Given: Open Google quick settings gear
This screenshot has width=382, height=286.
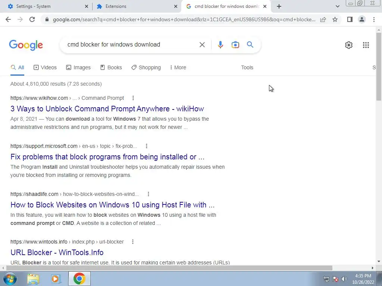Looking at the screenshot, I should pos(349,45).
